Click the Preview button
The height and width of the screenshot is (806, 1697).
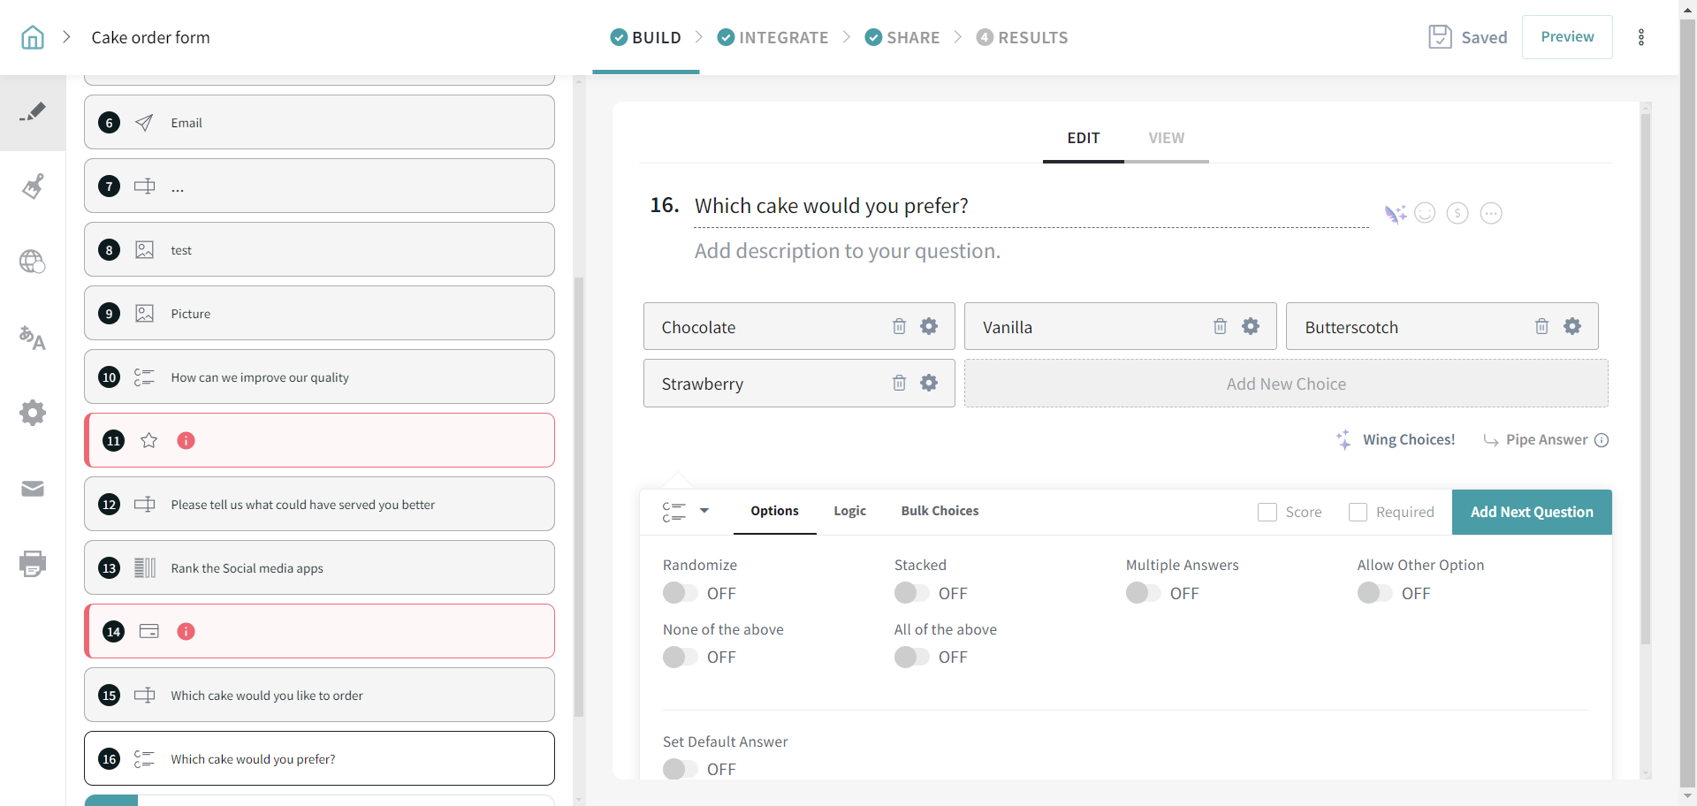click(x=1566, y=37)
